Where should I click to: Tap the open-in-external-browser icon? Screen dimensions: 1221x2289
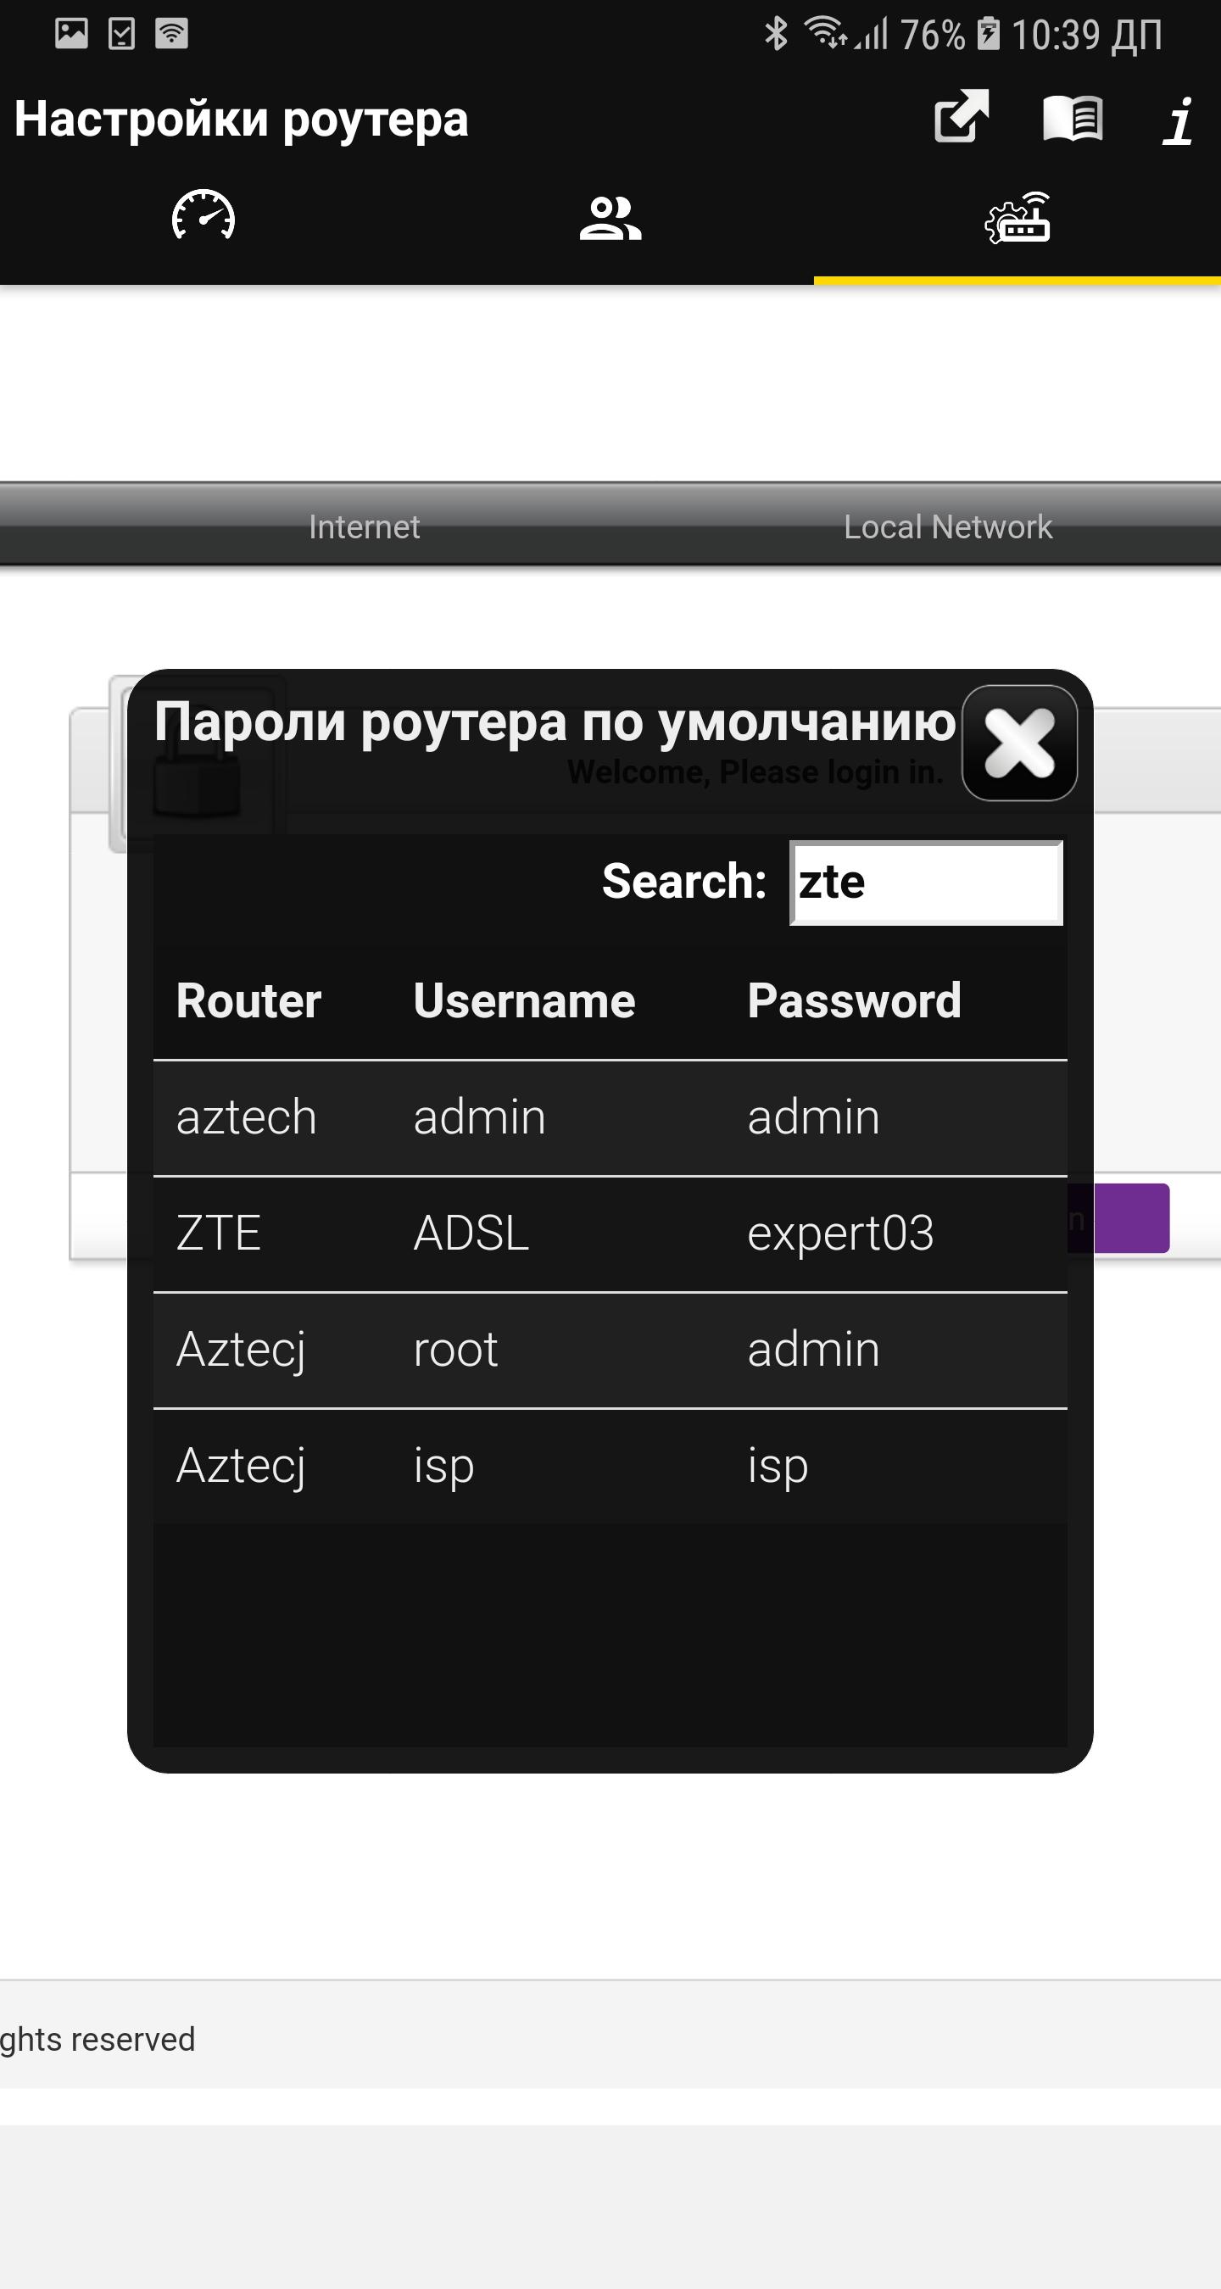click(x=962, y=116)
